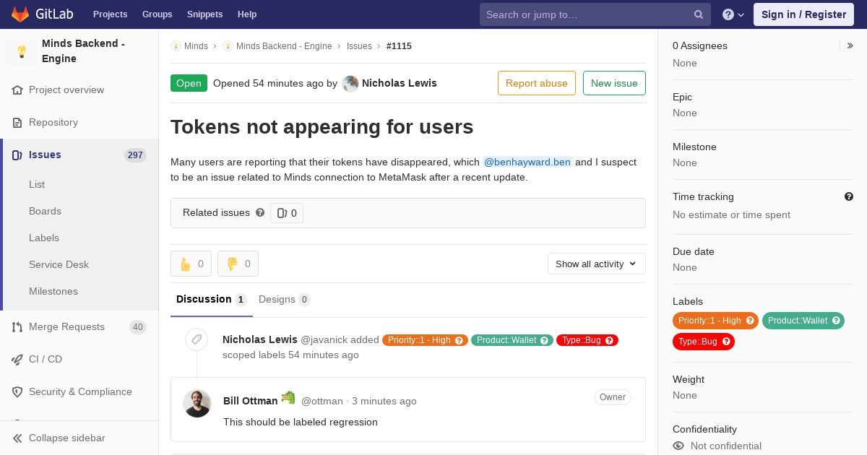Click the Minds breadcrumb lightbulb icon
This screenshot has width=867, height=455.
pos(176,46)
